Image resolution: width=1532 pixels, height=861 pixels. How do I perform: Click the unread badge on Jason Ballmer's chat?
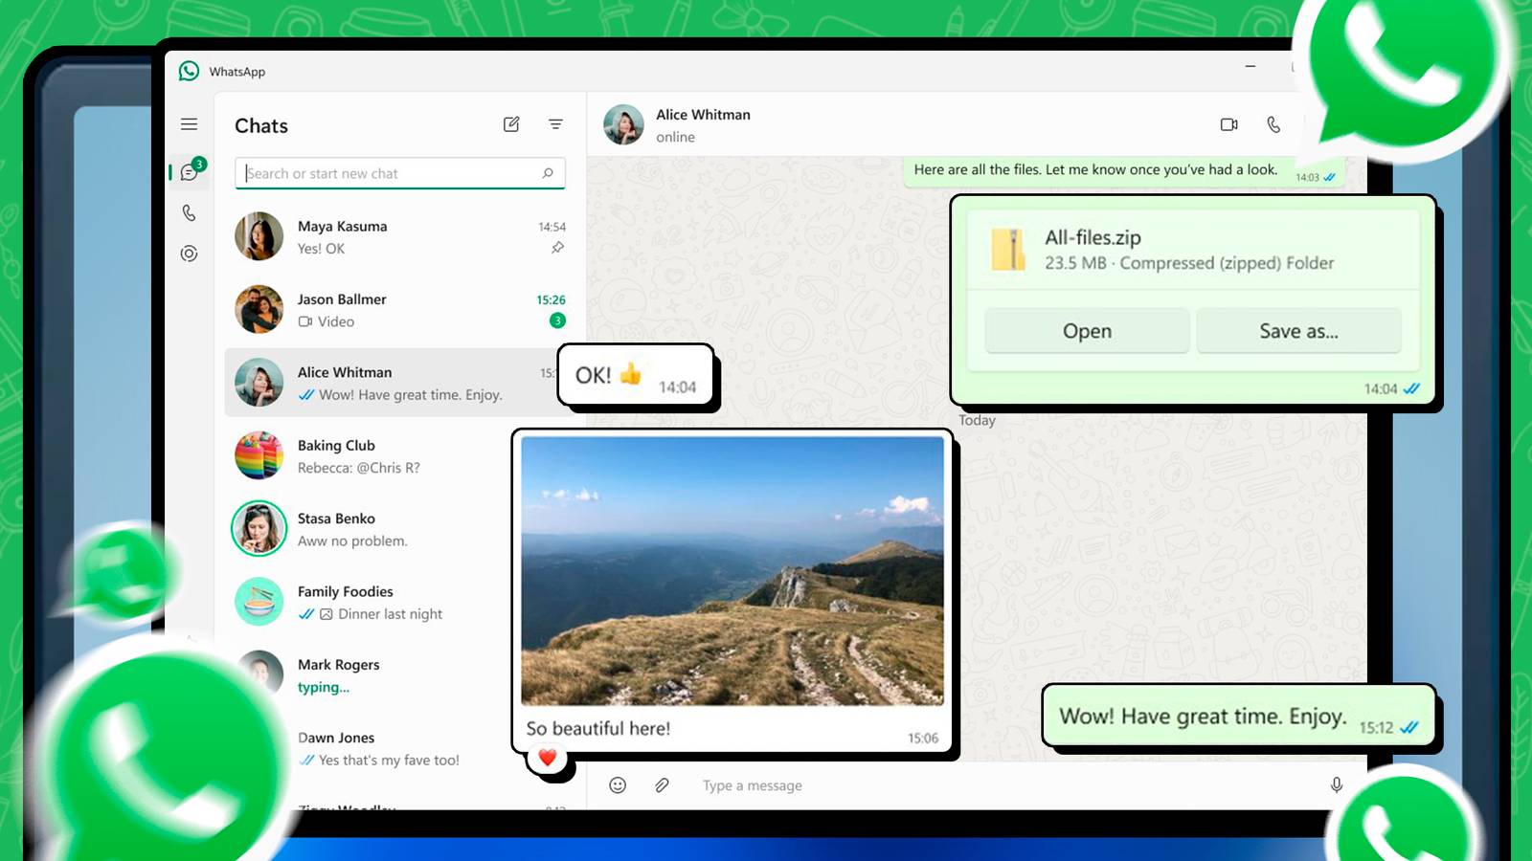coord(557,321)
